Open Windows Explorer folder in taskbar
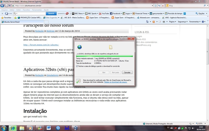This screenshot has width=209, height=131. point(22,128)
